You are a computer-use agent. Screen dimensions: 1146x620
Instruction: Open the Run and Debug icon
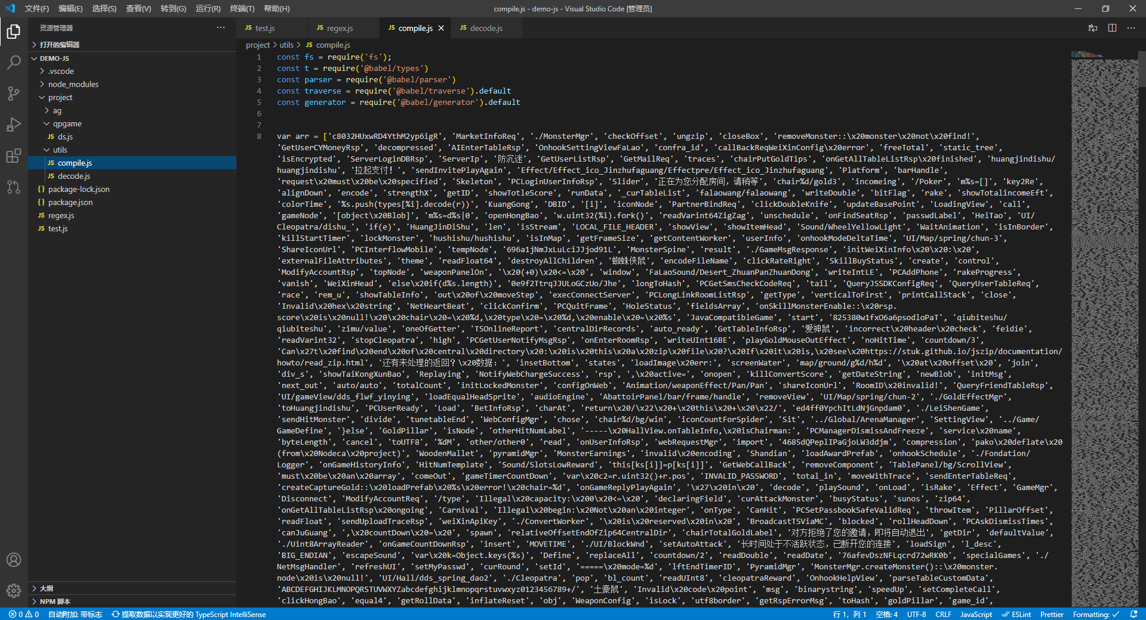[14, 125]
